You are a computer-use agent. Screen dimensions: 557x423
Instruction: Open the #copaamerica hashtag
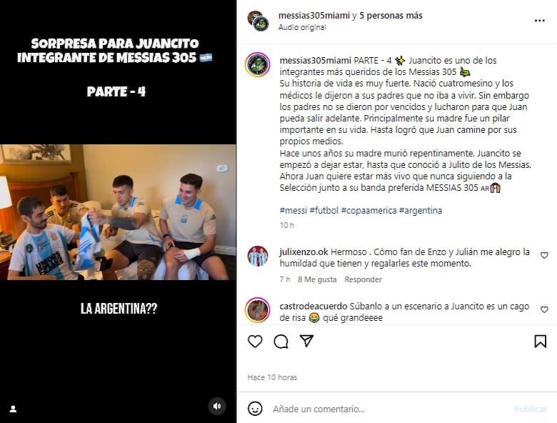368,211
